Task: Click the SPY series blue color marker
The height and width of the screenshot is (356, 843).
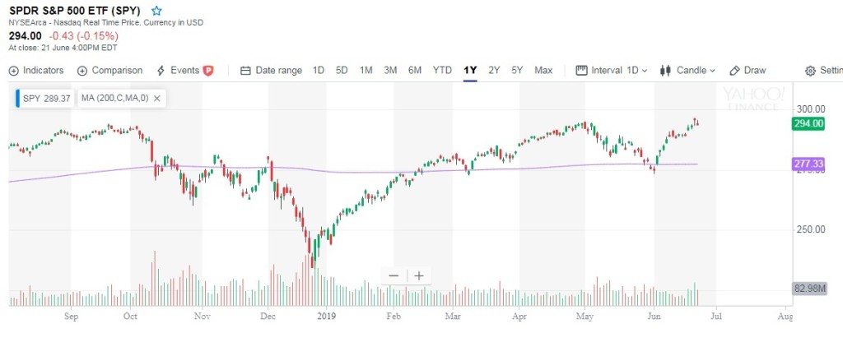Action: pyautogui.click(x=17, y=99)
